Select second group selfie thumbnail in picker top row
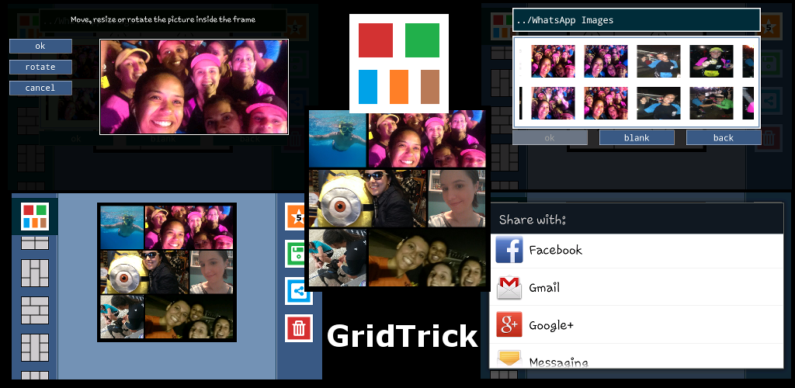 606,61
